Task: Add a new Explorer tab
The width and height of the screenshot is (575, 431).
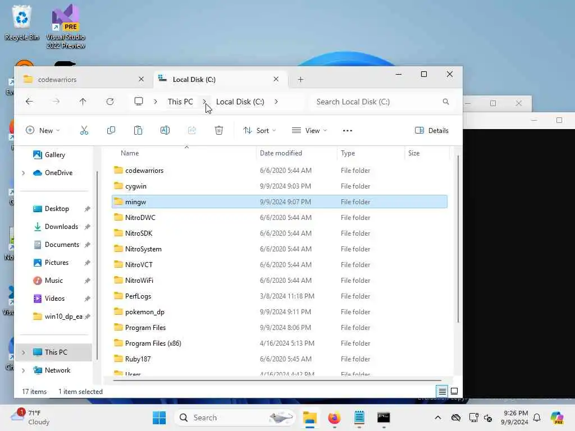Action: 301,80
